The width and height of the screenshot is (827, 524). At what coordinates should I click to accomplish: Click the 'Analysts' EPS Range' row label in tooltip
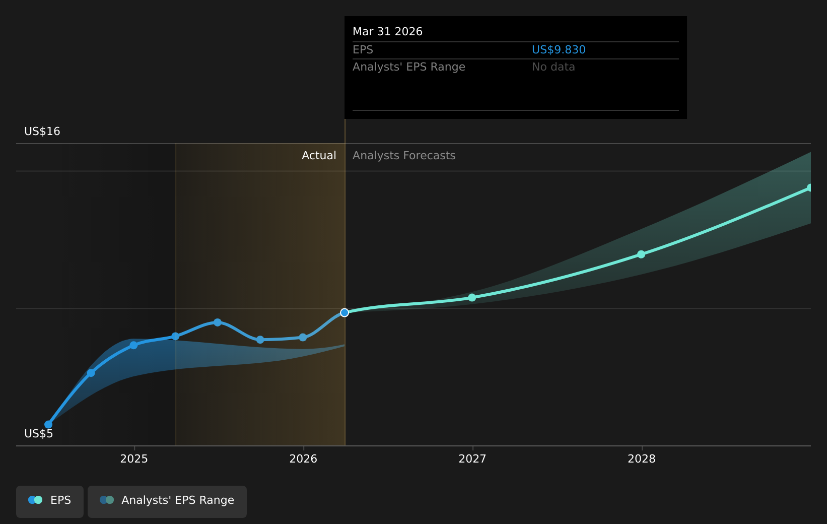[x=409, y=67]
